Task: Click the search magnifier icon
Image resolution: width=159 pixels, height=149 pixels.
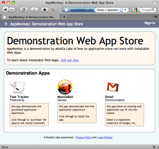Action: point(153,10)
